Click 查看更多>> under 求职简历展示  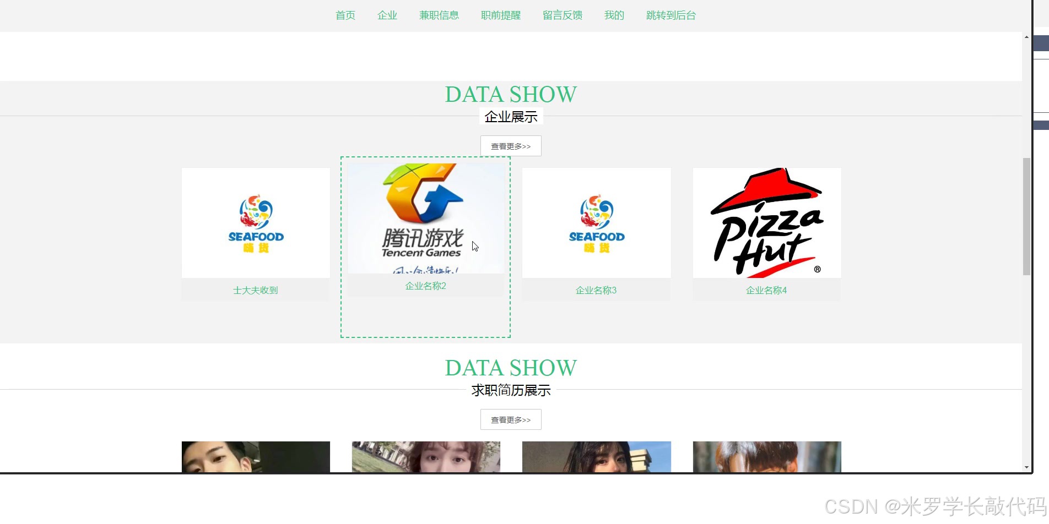(511, 419)
